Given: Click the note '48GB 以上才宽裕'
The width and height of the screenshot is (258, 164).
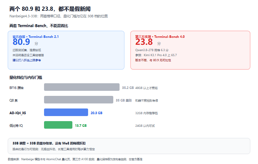Looking at the screenshot, I should click(x=146, y=88).
